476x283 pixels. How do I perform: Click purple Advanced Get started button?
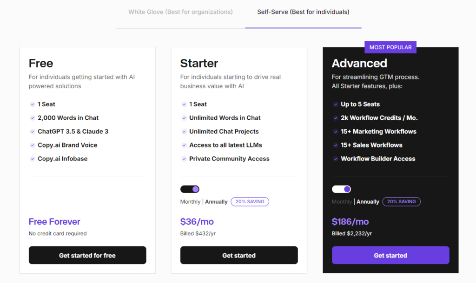pos(390,255)
